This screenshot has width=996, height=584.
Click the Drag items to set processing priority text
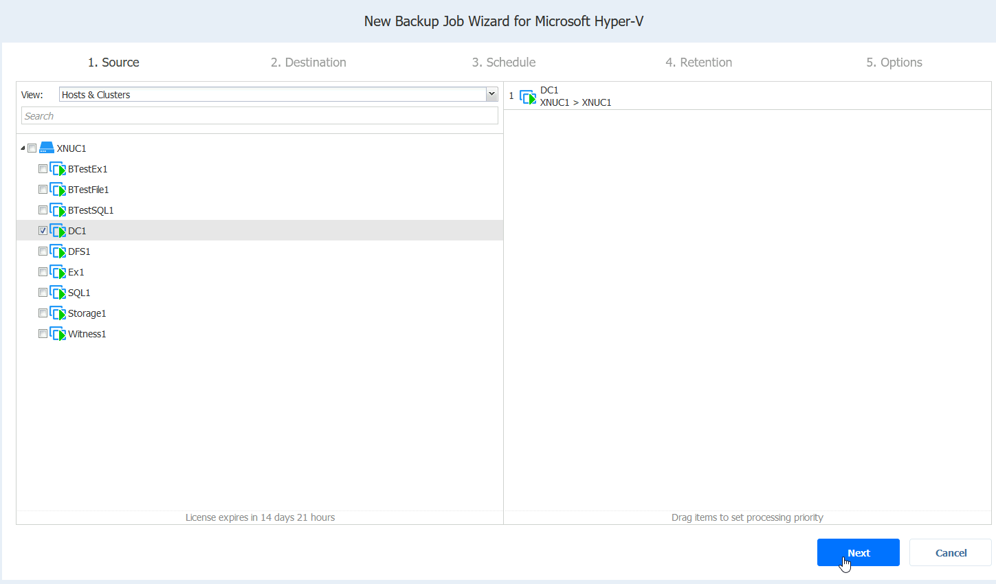747,517
